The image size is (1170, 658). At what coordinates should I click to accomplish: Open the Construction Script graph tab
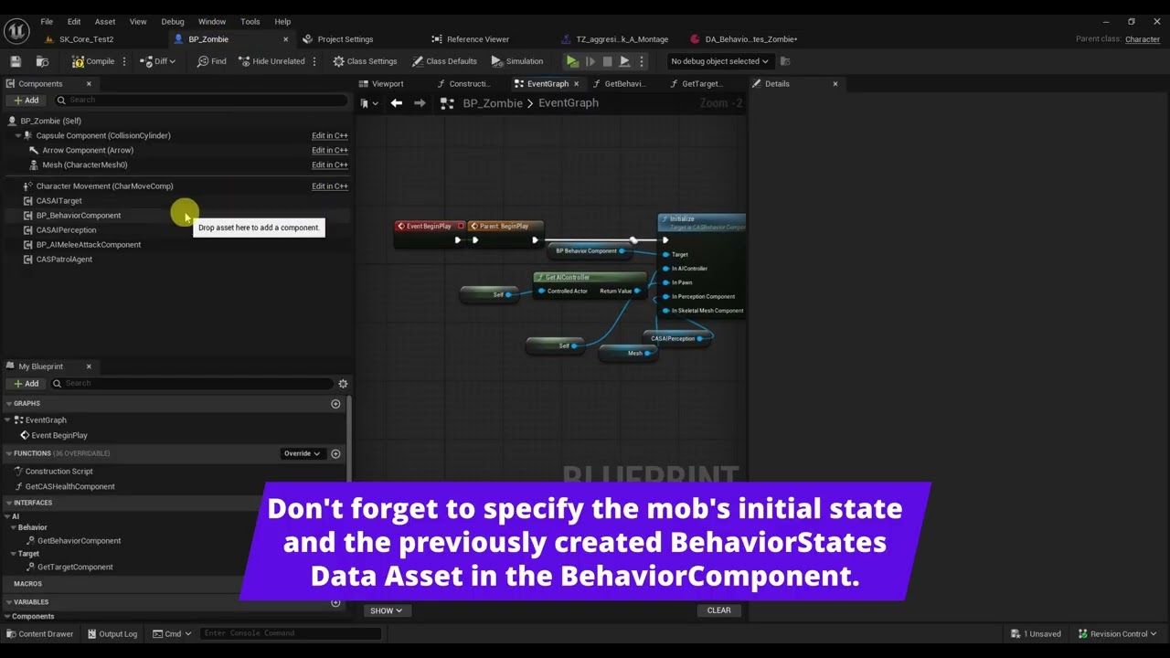click(470, 83)
